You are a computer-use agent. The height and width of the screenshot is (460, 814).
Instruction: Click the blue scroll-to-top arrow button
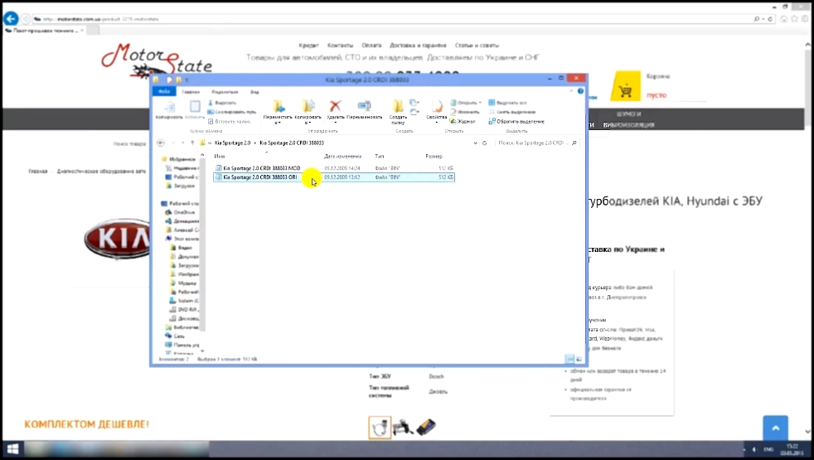[776, 428]
